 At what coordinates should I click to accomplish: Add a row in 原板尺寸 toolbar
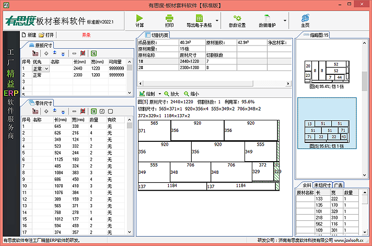47,53
